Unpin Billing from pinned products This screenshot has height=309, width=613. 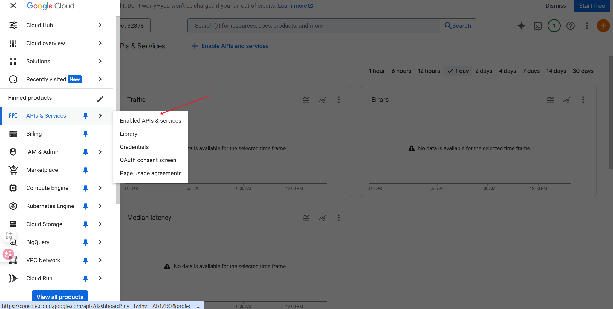85,134
